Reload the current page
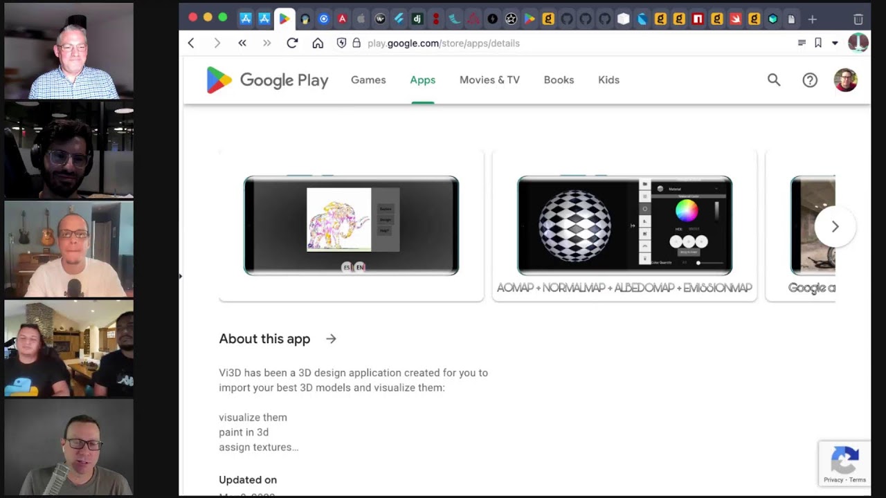 292,43
